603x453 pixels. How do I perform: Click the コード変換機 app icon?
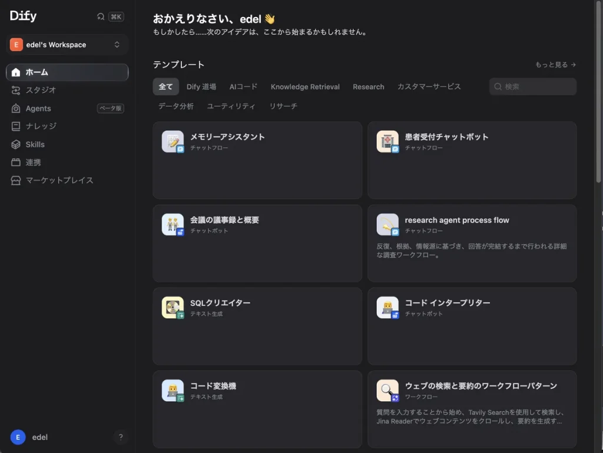pos(173,391)
